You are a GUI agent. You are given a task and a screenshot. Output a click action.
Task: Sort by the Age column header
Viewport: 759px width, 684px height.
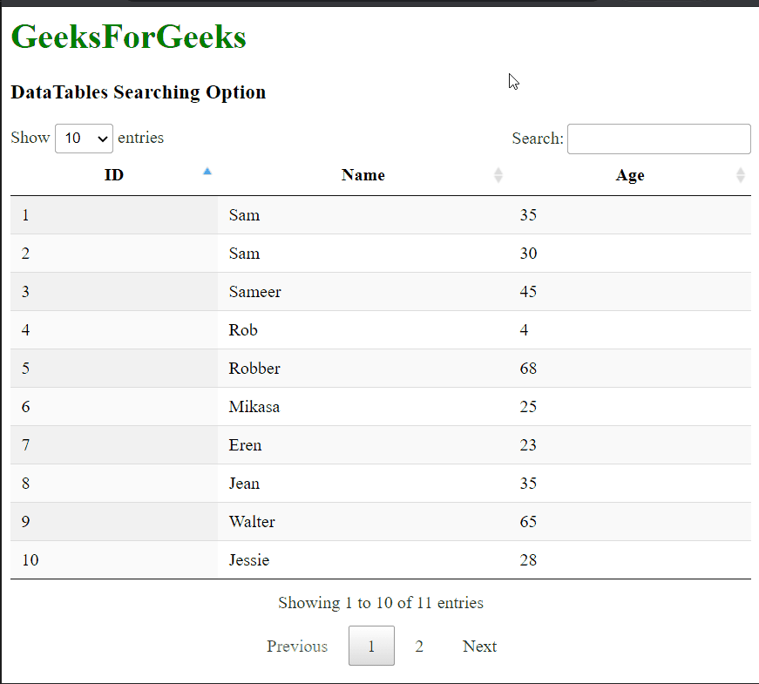click(x=630, y=175)
